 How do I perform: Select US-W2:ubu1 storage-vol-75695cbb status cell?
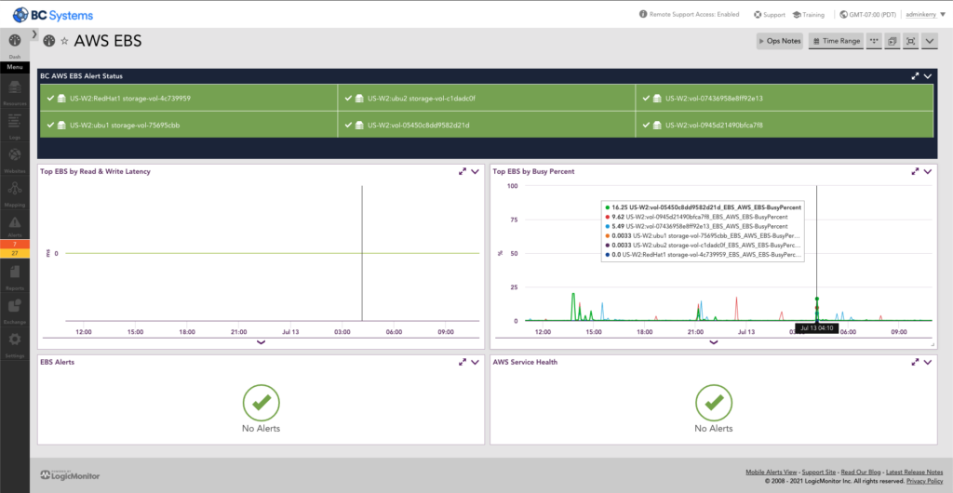coord(188,125)
